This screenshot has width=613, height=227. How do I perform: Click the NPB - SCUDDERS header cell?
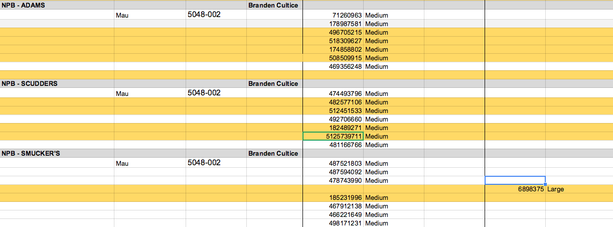tap(30, 84)
